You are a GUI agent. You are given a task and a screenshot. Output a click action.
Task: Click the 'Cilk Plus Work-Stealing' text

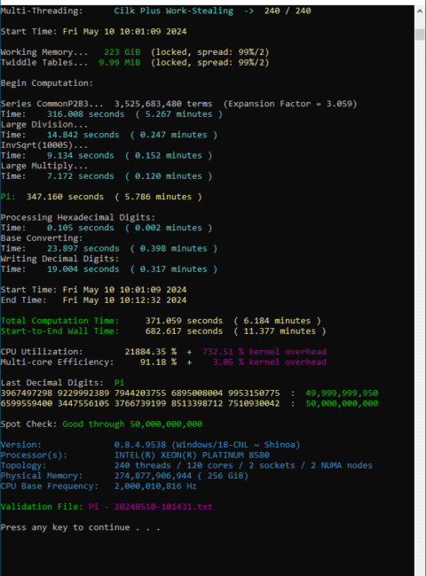[x=174, y=11]
